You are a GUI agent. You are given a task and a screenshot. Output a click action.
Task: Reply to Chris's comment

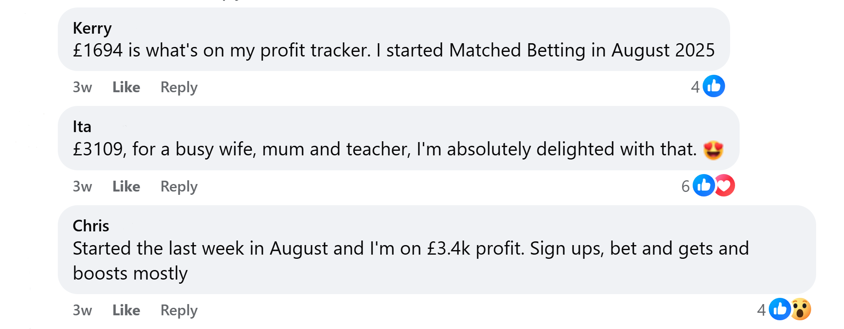click(x=179, y=310)
